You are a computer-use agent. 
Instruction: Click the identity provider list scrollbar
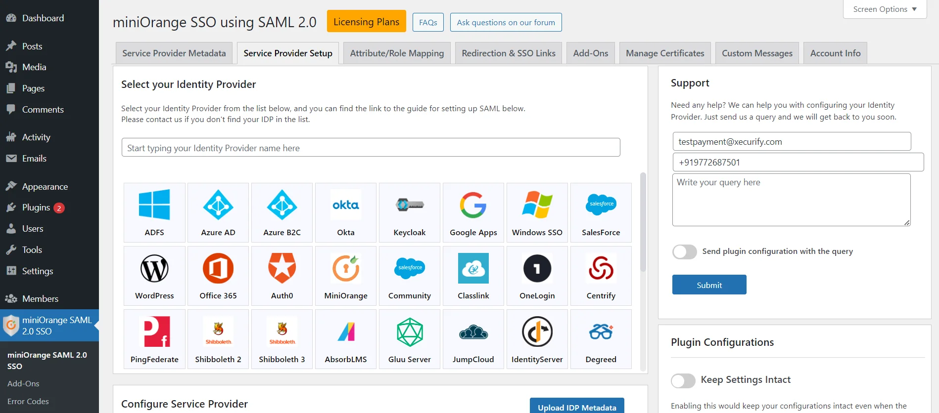click(x=643, y=222)
